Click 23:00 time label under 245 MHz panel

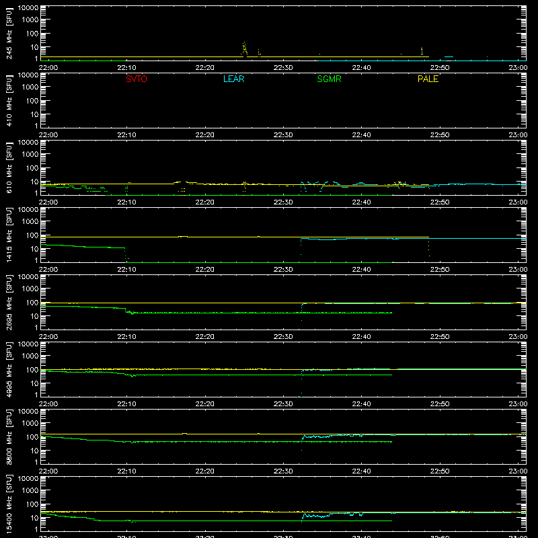(x=518, y=68)
